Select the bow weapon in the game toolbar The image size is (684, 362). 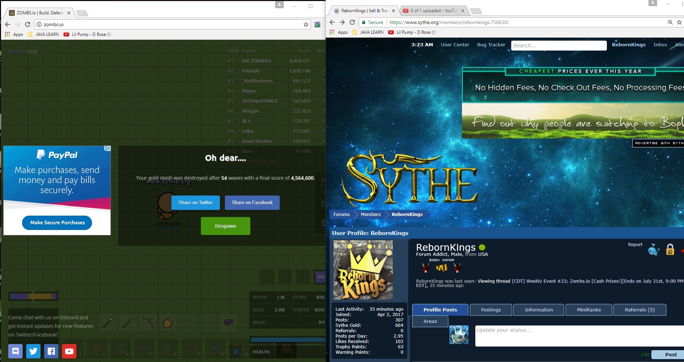click(148, 322)
